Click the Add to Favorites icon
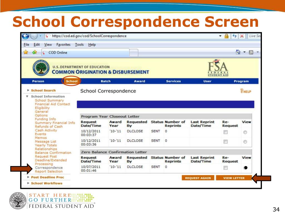The width and height of the screenshot is (285, 214). click(34, 52)
